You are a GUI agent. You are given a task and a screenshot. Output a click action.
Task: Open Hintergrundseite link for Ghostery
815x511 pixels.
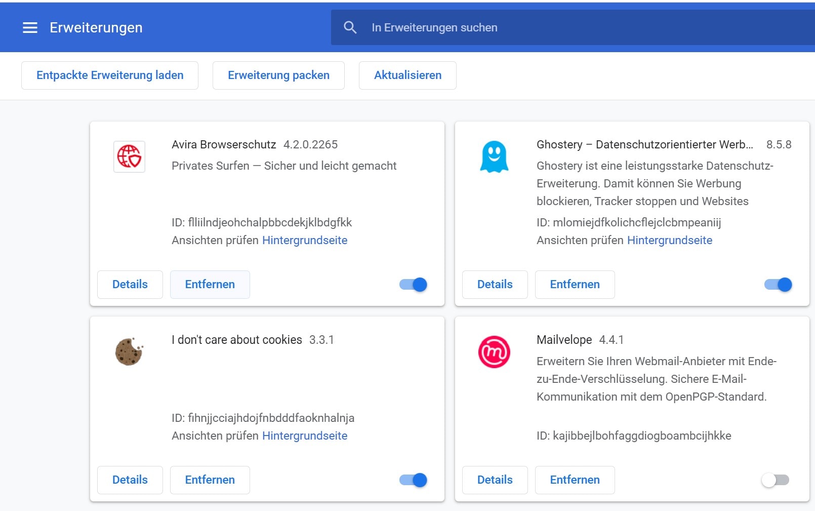[670, 240]
